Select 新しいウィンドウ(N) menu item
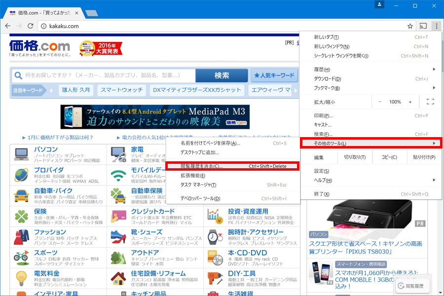This screenshot has width=444, height=296. (x=370, y=46)
